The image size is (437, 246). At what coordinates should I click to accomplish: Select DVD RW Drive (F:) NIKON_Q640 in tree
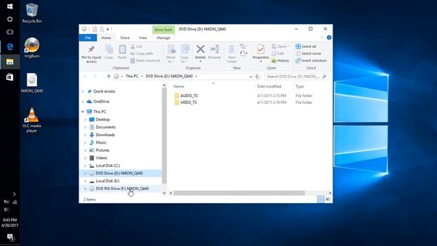click(x=122, y=189)
